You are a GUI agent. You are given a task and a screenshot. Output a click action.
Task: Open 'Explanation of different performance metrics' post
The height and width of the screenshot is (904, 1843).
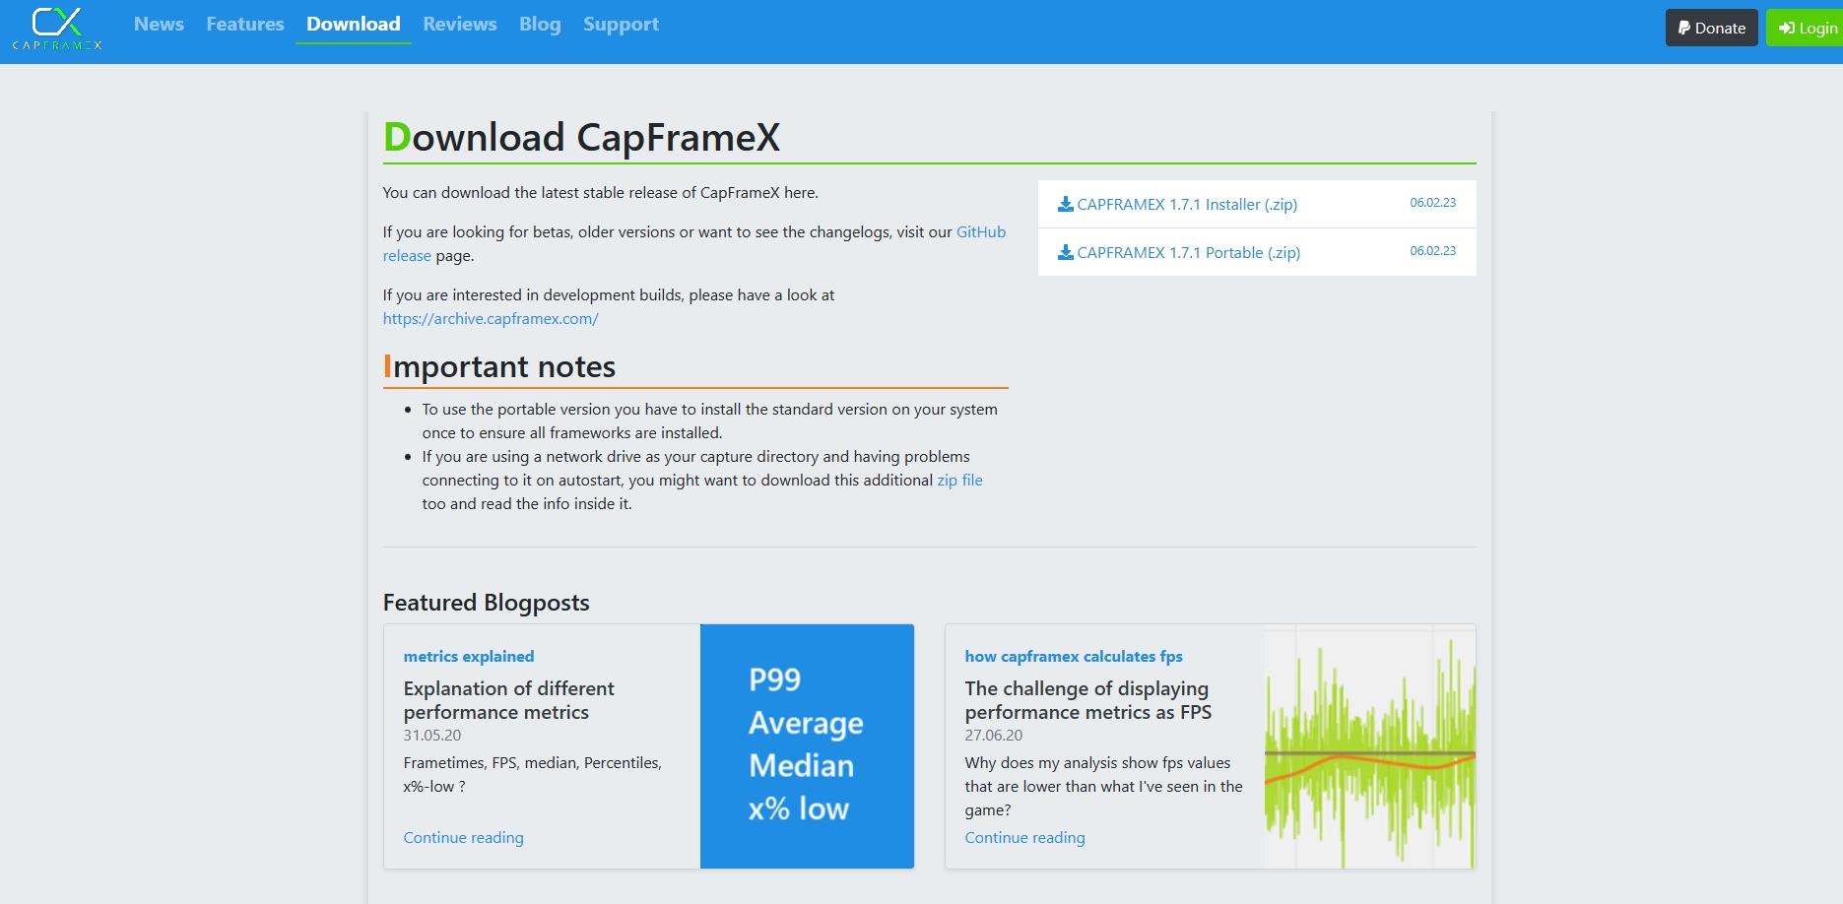point(508,700)
